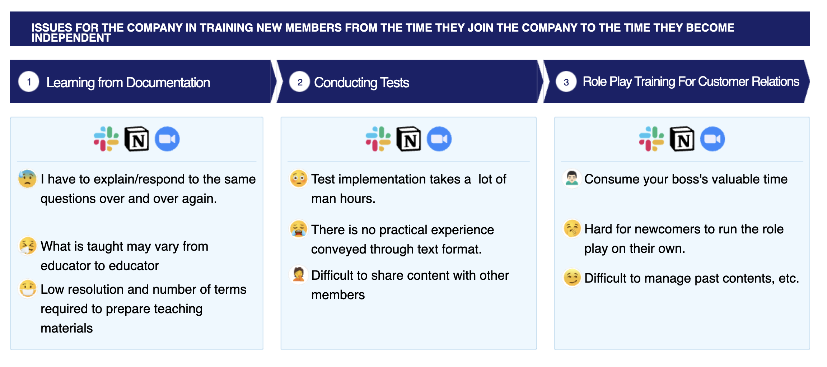This screenshot has height=367, width=827.
Task: Select the Zoom icon in the Role Play card
Action: coord(712,139)
